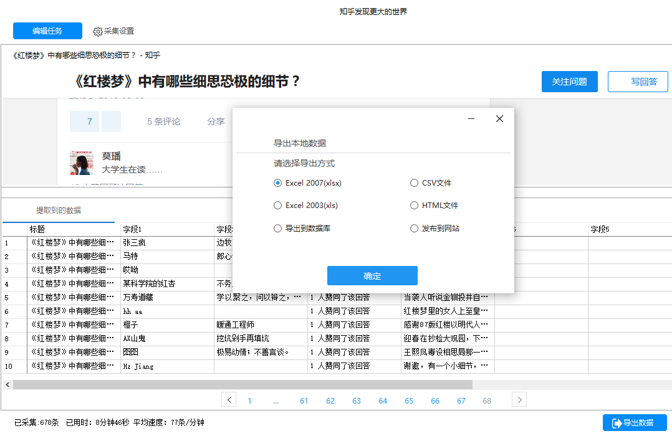Open the 5 条评论 comments link
672x436 pixels.
coord(164,121)
